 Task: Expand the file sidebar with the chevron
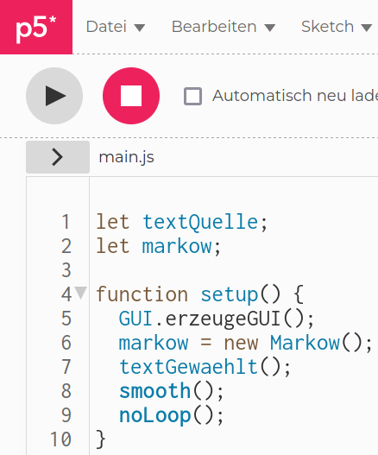[x=58, y=157]
